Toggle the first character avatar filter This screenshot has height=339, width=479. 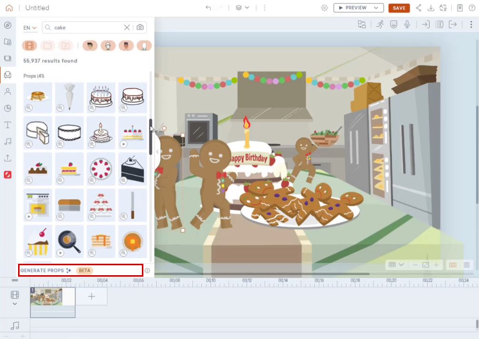[90, 46]
